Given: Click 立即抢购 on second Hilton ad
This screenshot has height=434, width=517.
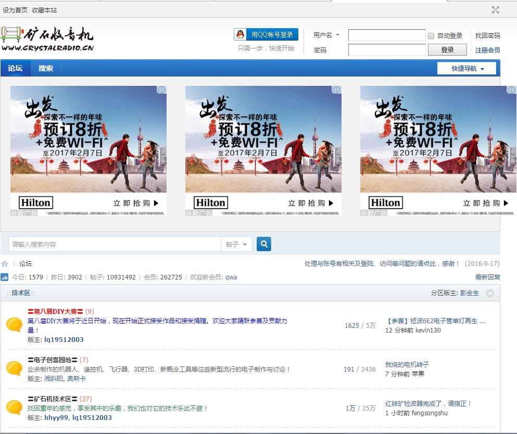Looking at the screenshot, I should pyautogui.click(x=311, y=203).
